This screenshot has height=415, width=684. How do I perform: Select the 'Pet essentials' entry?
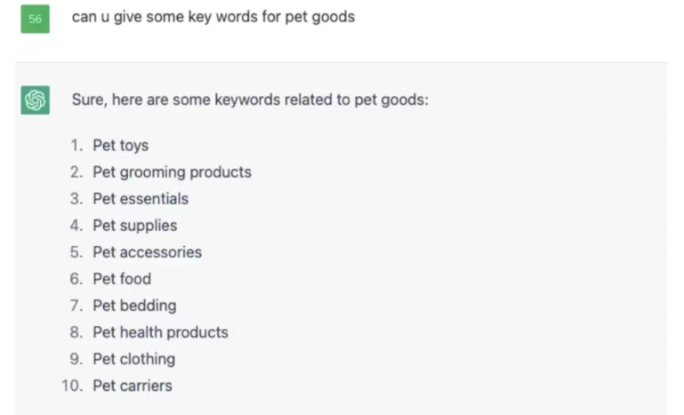pyautogui.click(x=141, y=198)
